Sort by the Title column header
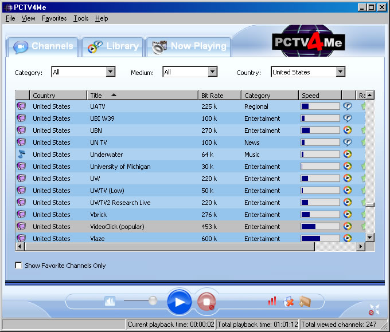390x332 pixels. [142, 96]
